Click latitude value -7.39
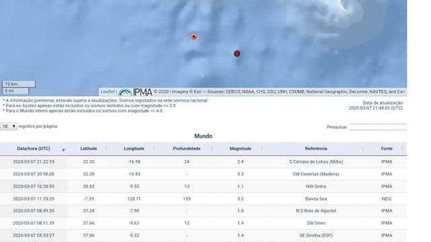 (x=88, y=199)
